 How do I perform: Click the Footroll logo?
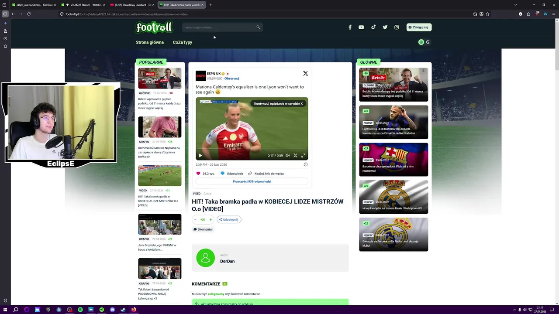coord(154,27)
